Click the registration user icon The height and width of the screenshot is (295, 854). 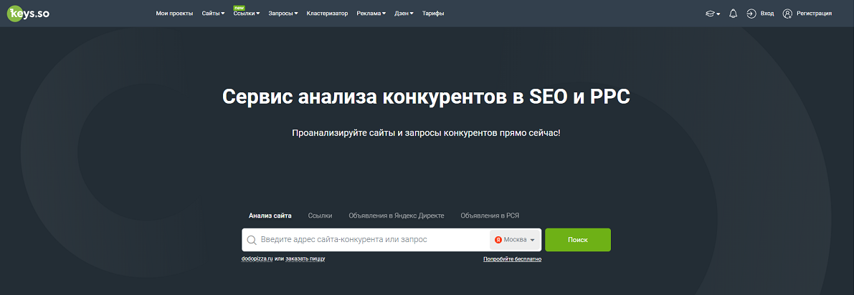787,14
